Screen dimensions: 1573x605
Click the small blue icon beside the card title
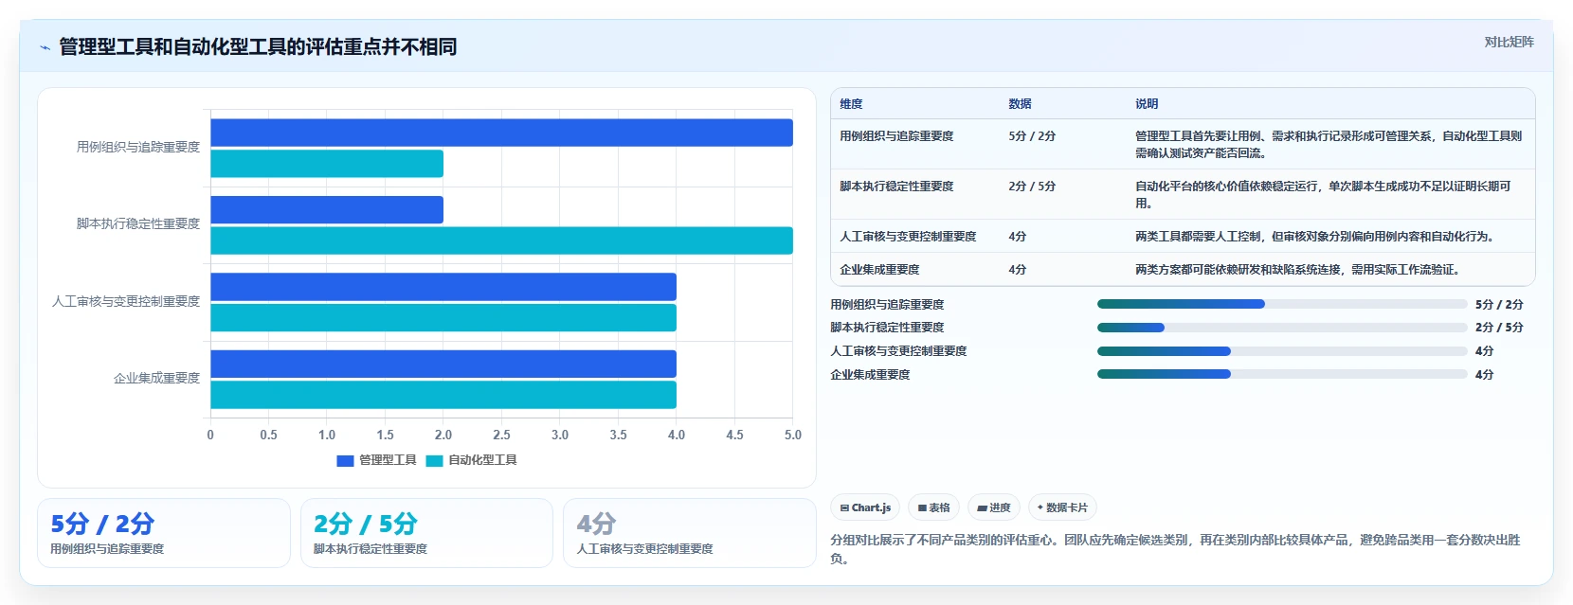45,47
